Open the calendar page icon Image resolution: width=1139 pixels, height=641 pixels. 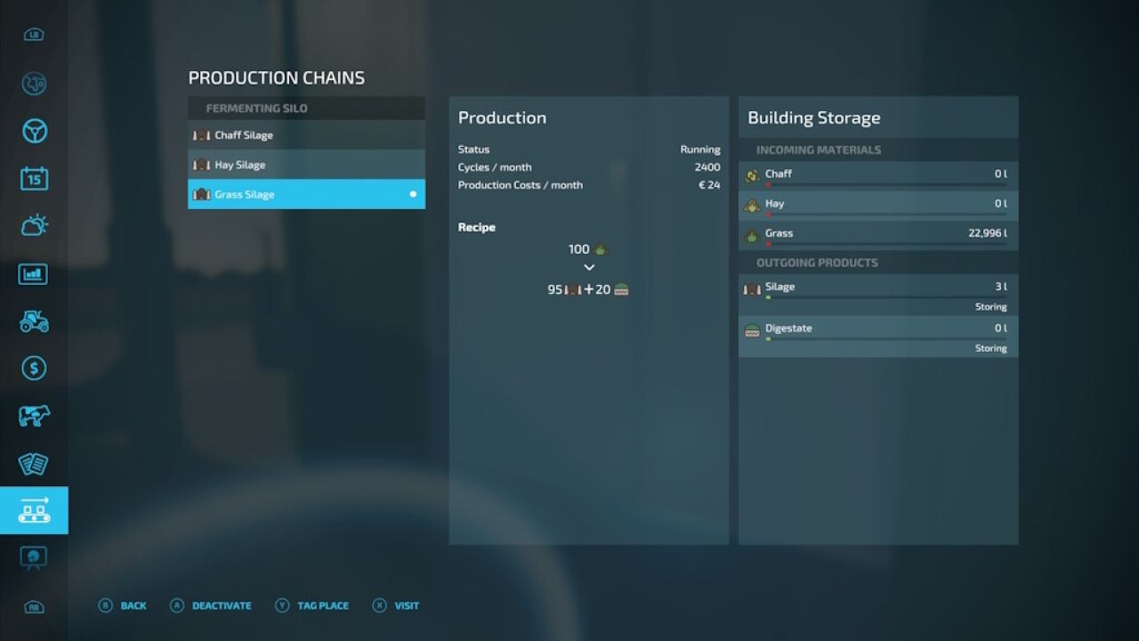point(34,178)
